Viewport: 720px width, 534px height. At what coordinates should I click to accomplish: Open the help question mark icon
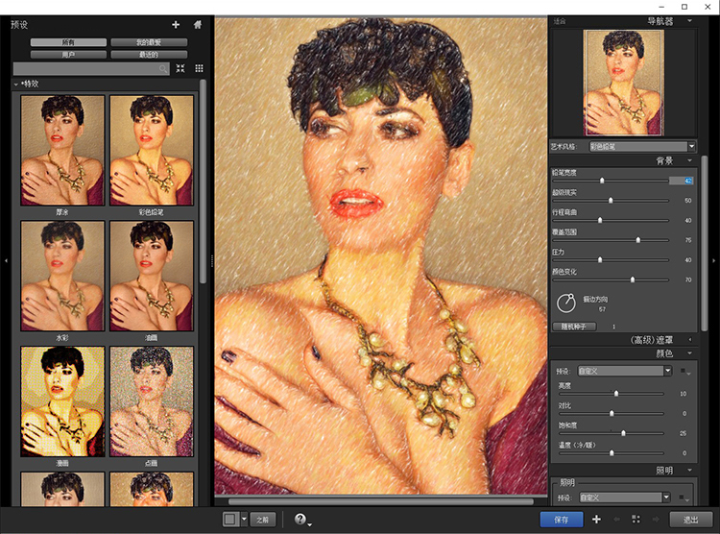point(300,520)
